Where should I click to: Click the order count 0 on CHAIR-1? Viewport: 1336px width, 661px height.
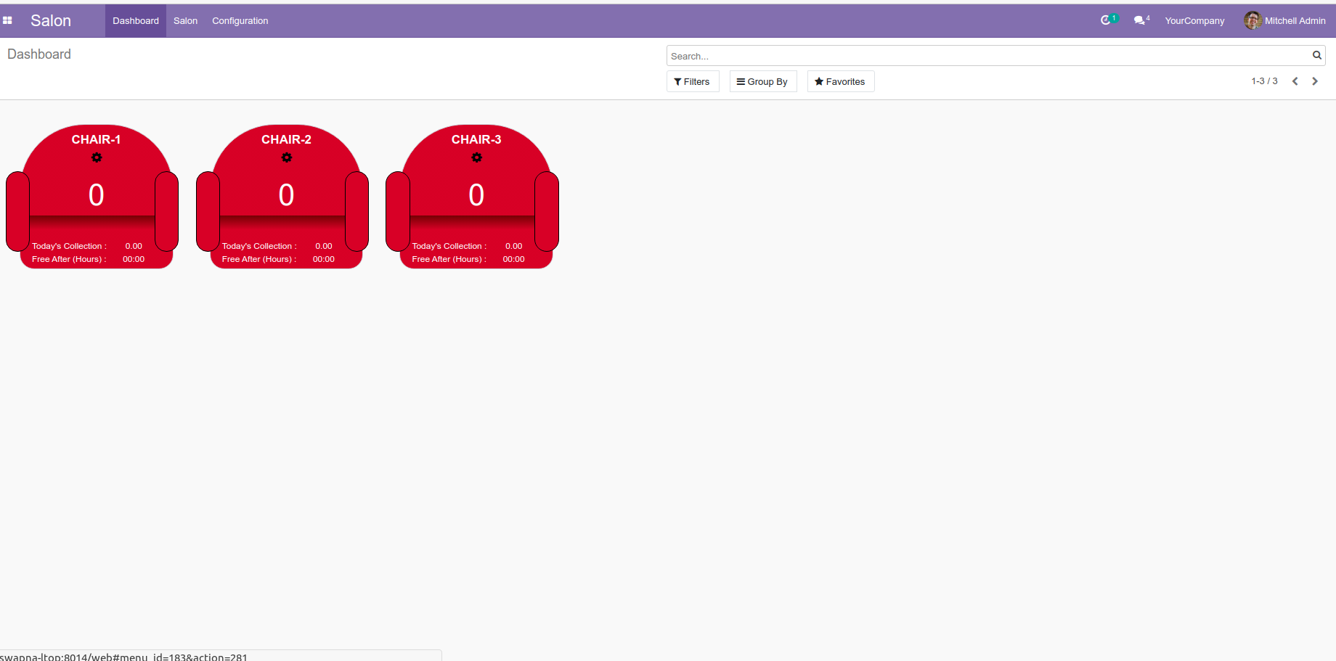click(x=96, y=194)
